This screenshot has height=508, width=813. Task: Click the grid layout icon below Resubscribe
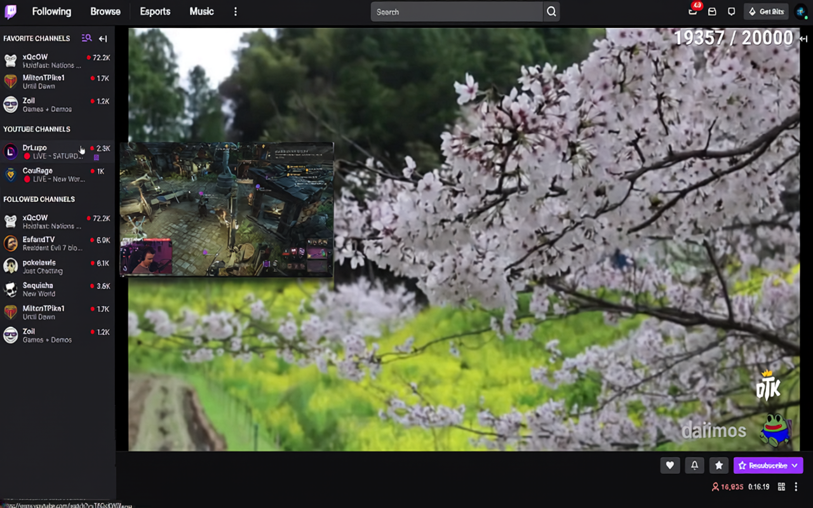781,487
